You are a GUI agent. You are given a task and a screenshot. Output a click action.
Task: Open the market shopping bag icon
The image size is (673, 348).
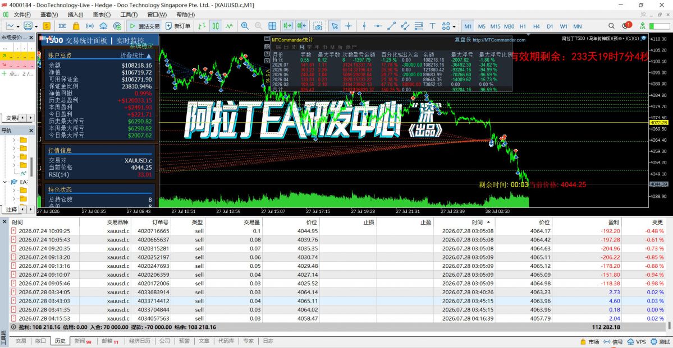tap(76, 26)
